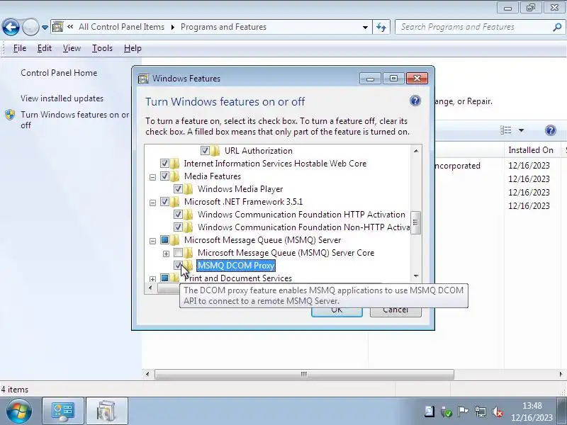The width and height of the screenshot is (567, 425).
Task: Click the Programs list right scroll arrow
Action: point(561,374)
